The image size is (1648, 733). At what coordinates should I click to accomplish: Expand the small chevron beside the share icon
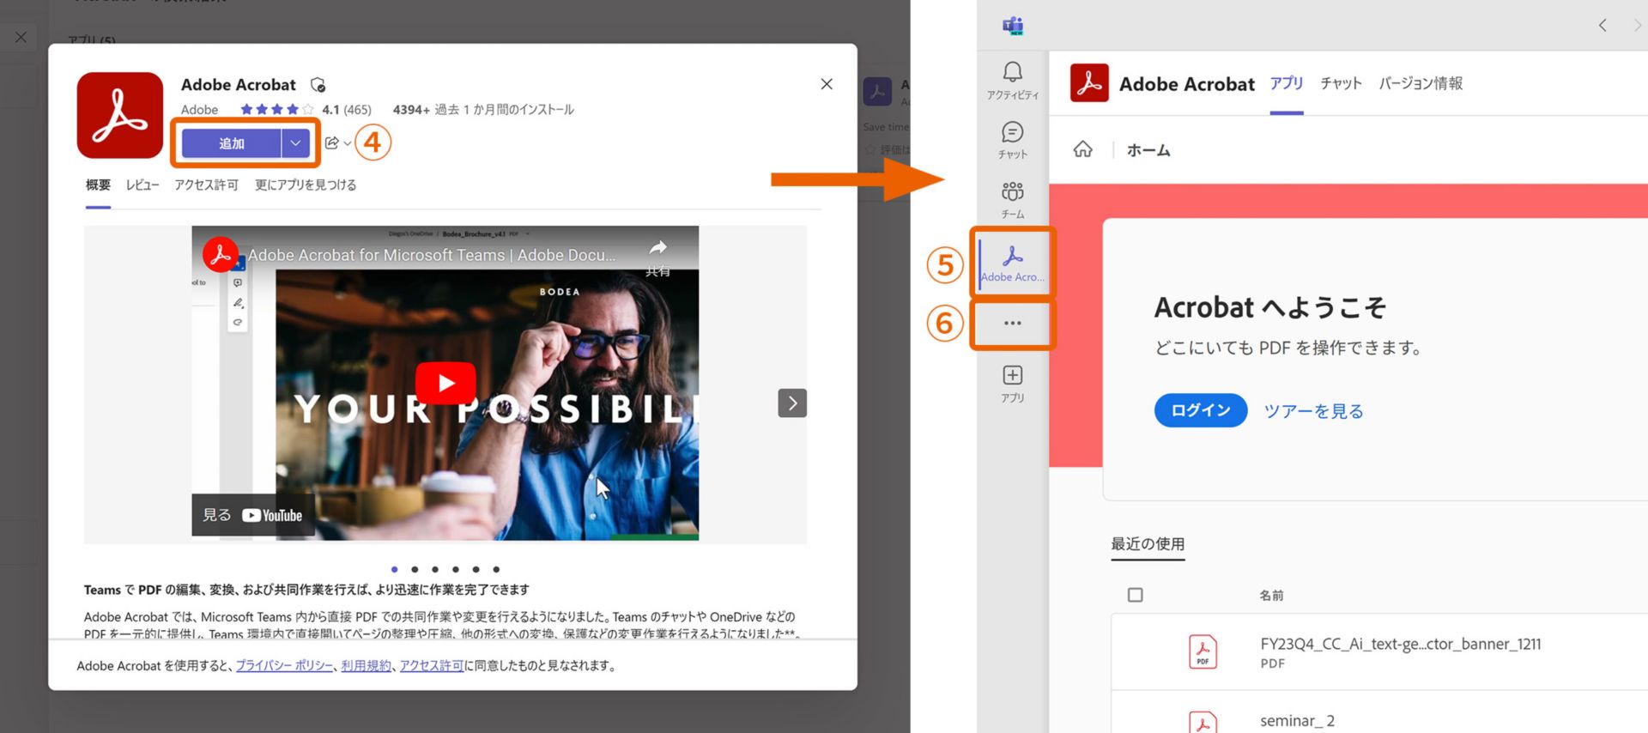point(347,143)
